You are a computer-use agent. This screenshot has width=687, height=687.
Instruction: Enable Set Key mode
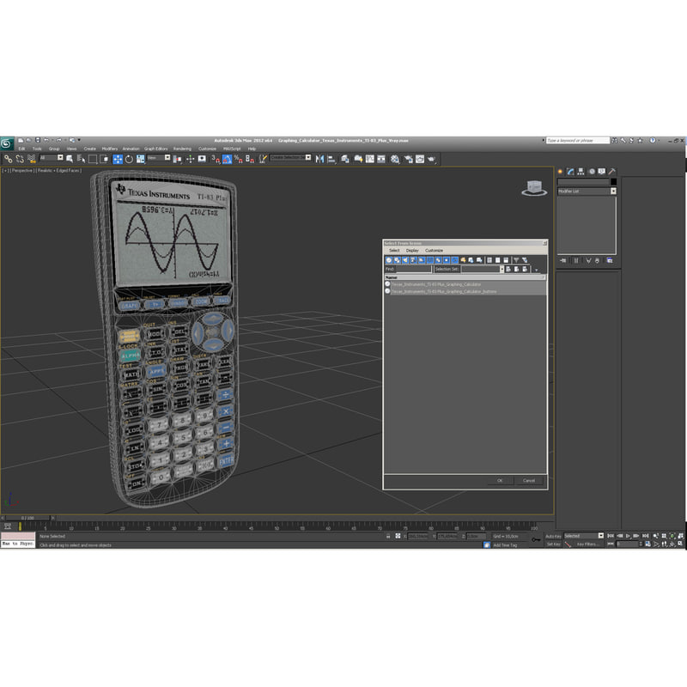point(554,543)
